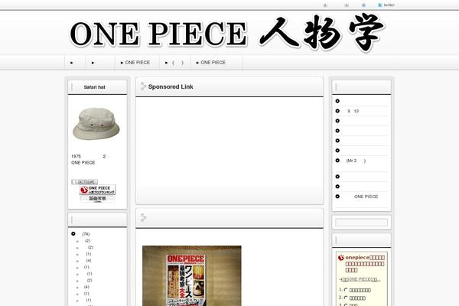
Task: Collapse the category with count (74)
Action: [73, 233]
